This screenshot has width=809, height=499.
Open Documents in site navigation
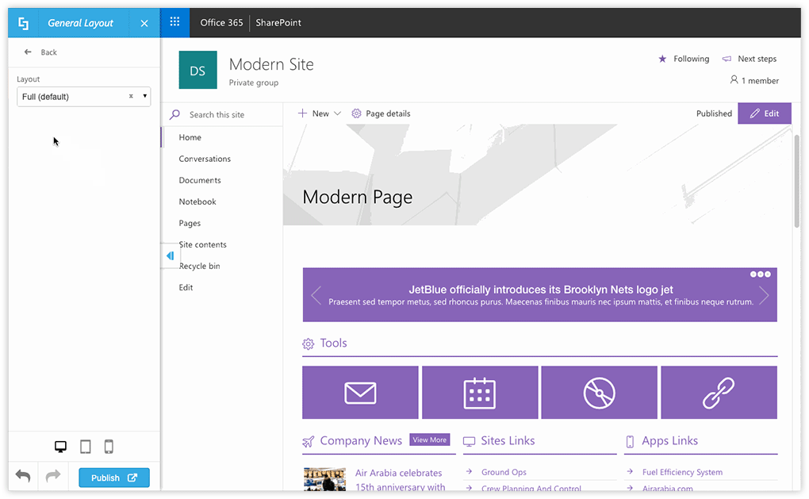pos(200,180)
